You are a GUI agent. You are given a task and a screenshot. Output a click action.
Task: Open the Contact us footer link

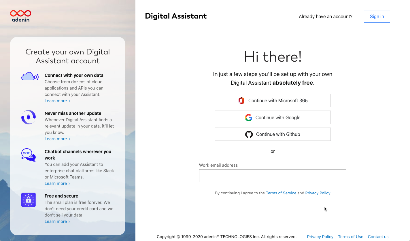378,237
